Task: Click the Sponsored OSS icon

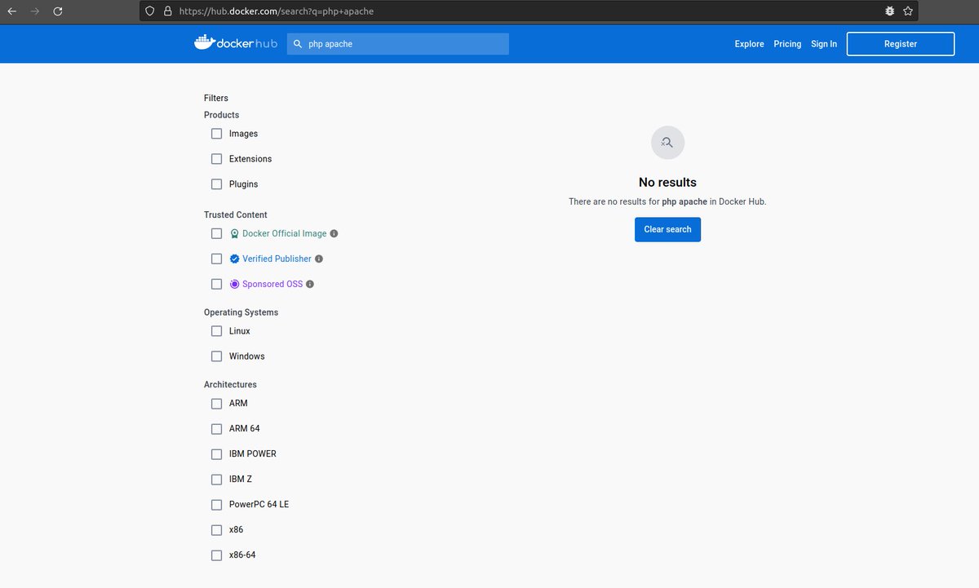Action: coord(235,284)
